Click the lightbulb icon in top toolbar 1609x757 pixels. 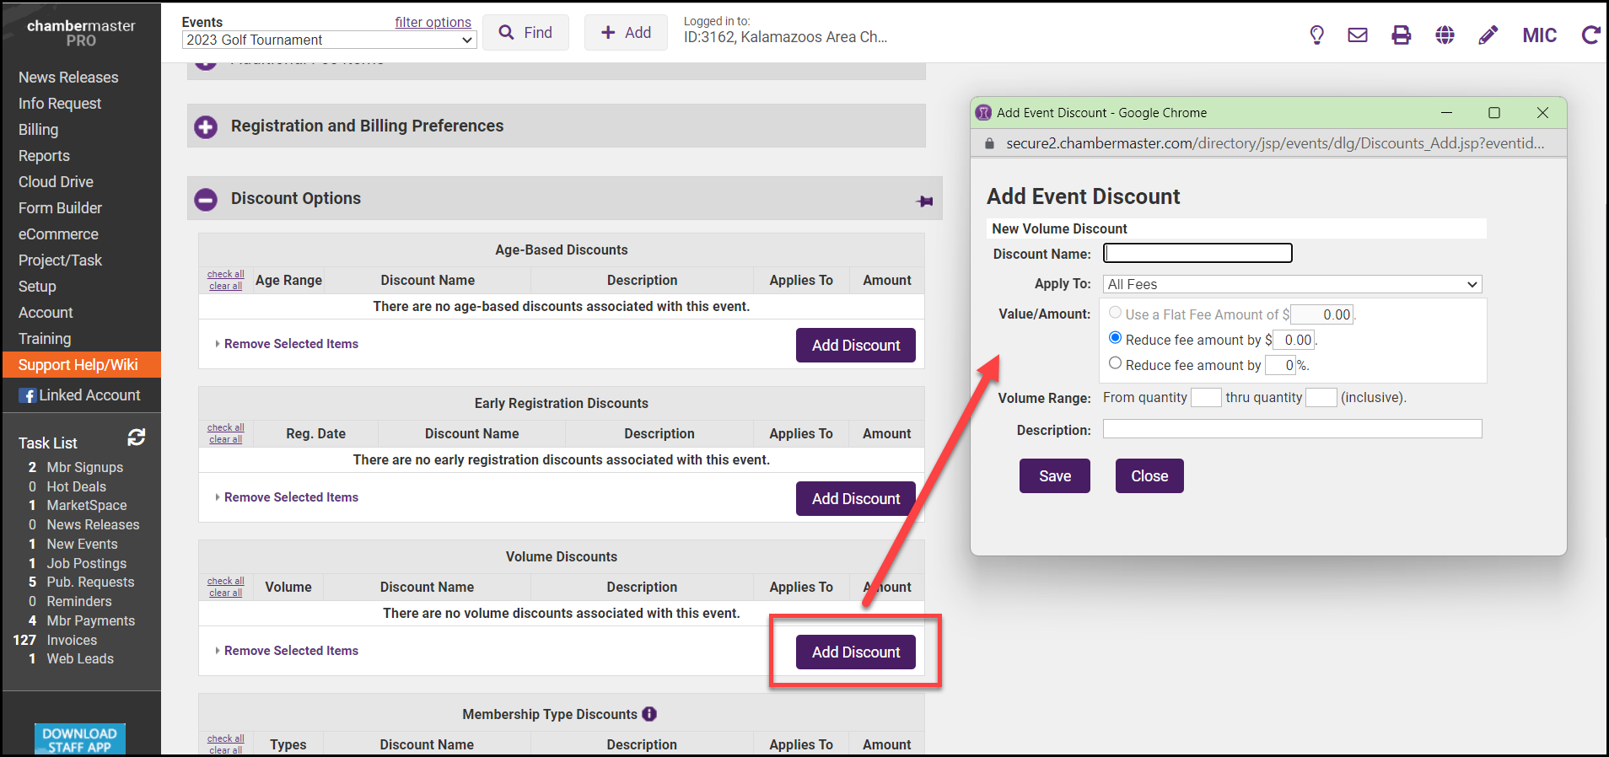[x=1316, y=35]
